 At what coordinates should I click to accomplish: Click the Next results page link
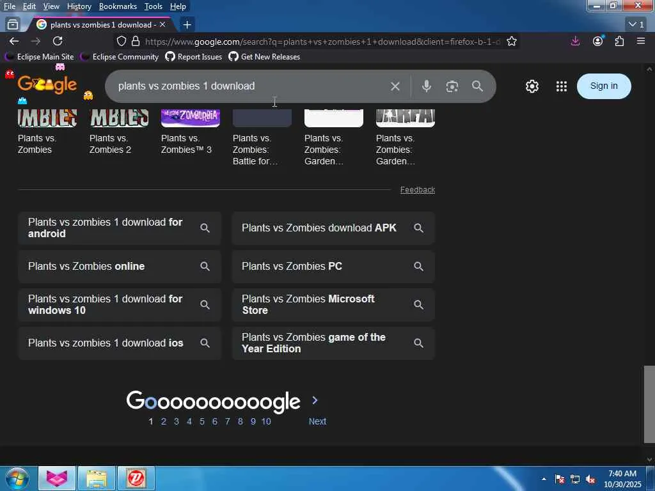pos(317,422)
